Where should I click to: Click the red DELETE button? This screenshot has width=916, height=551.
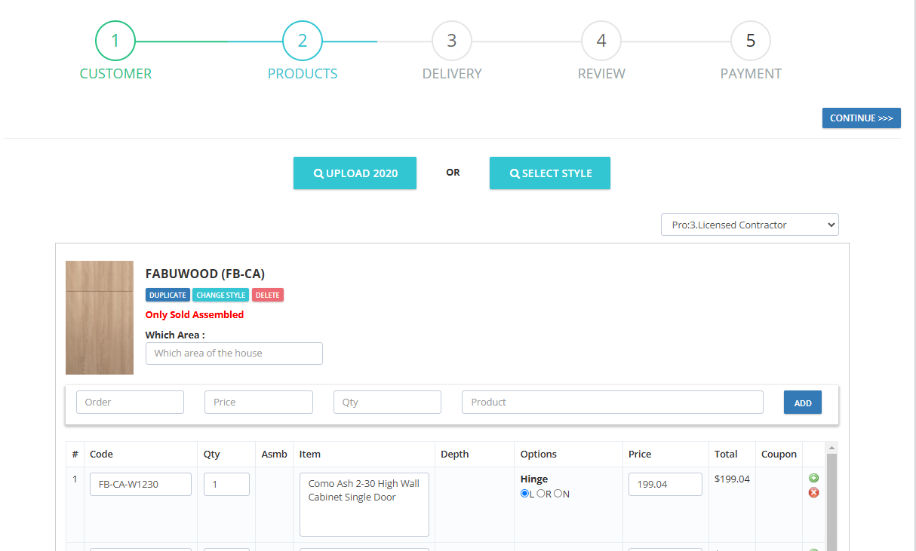coord(268,295)
